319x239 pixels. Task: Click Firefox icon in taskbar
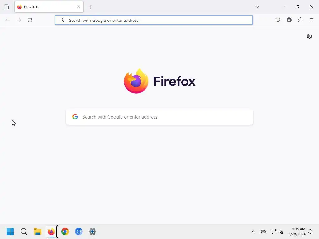pos(51,232)
